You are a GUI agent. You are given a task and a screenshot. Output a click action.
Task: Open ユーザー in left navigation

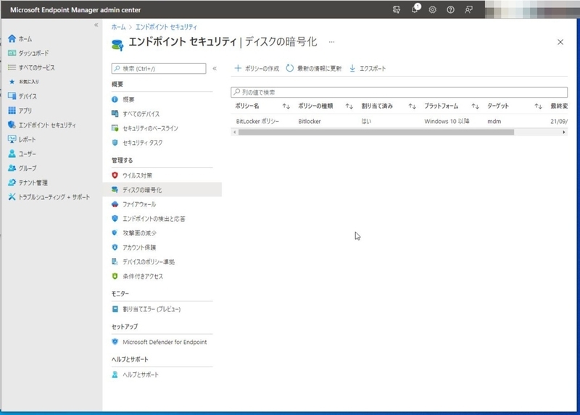27,154
